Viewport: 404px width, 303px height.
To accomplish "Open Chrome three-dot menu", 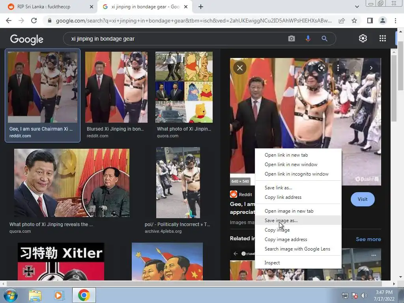I will (395, 21).
